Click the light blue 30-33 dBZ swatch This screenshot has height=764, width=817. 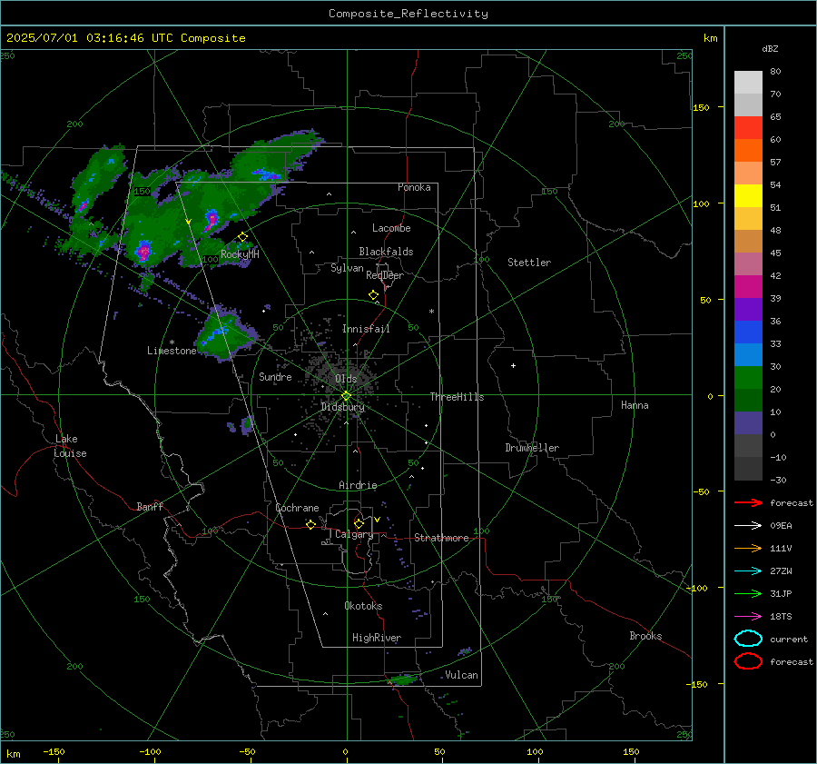tap(748, 355)
